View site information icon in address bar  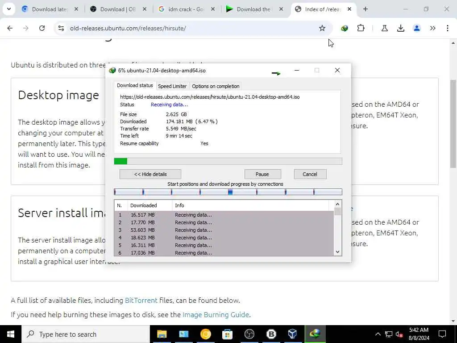pyautogui.click(x=61, y=28)
